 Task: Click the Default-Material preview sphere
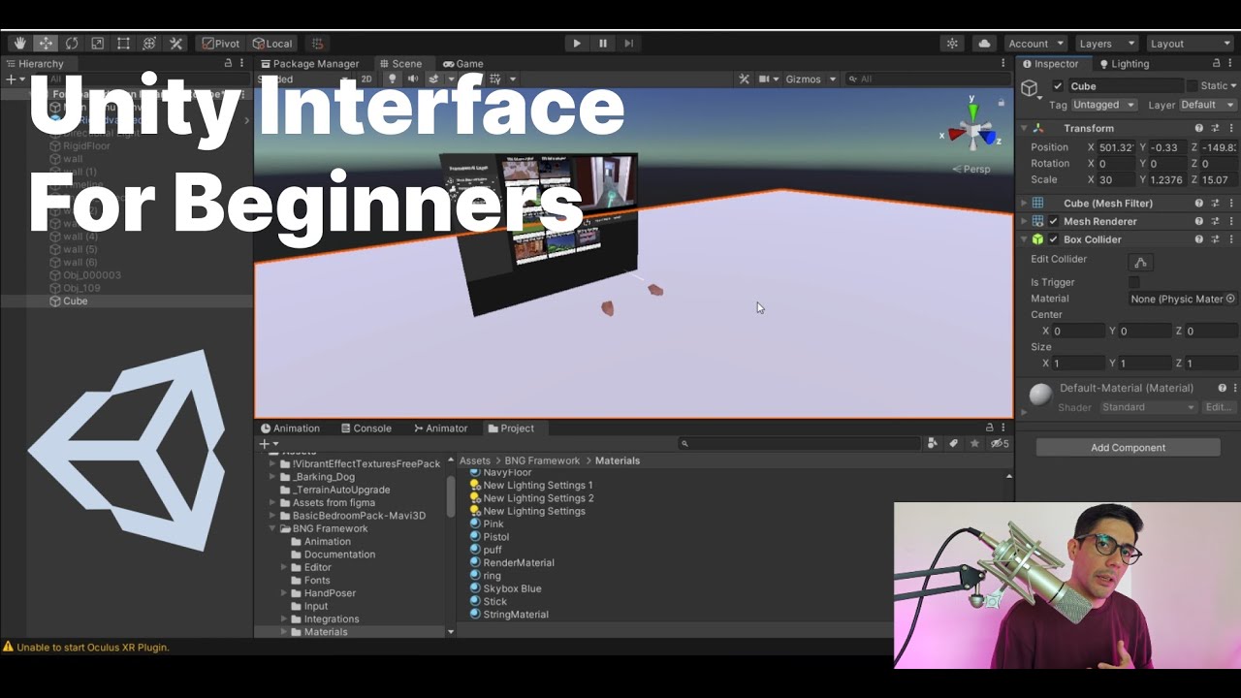pos(1040,395)
